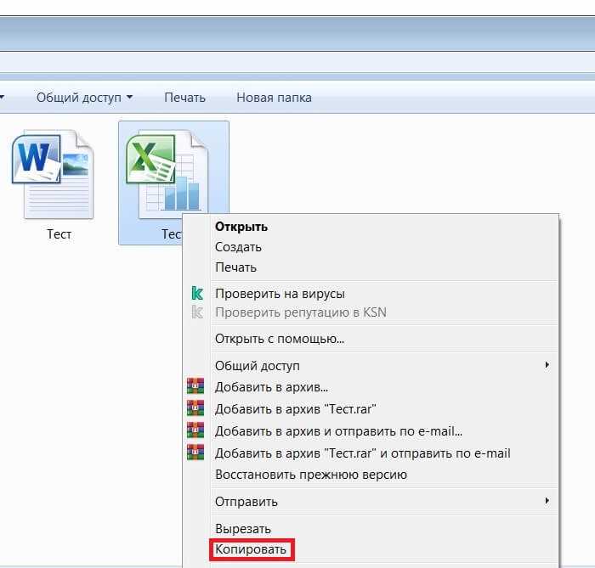Screen dimensions: 595x568
Task: Click WinRAR icon next to Добавить в архив...
Action: (195, 386)
